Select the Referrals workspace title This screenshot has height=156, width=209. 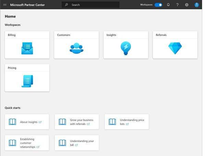click(x=161, y=35)
